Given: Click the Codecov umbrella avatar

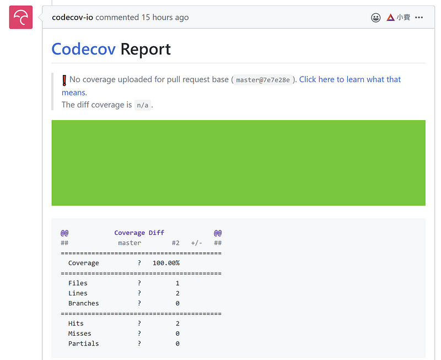Looking at the screenshot, I should pyautogui.click(x=21, y=18).
